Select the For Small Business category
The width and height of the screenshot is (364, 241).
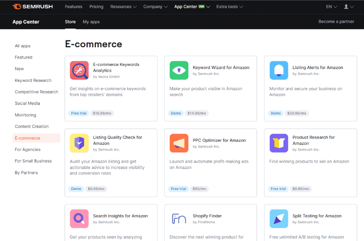click(33, 161)
